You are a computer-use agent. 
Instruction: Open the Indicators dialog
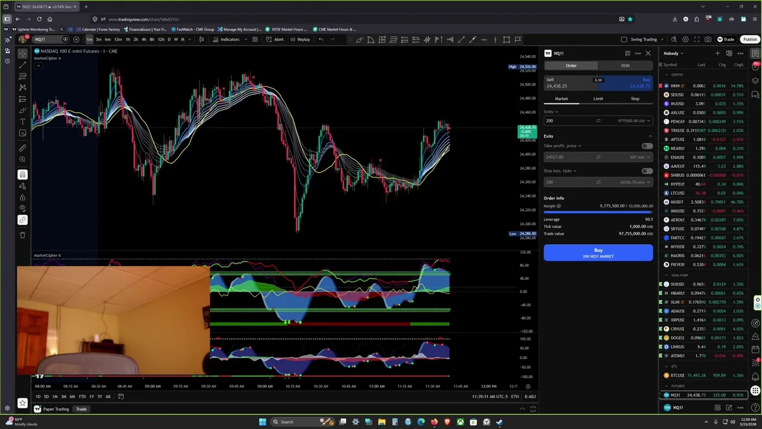pyautogui.click(x=226, y=39)
